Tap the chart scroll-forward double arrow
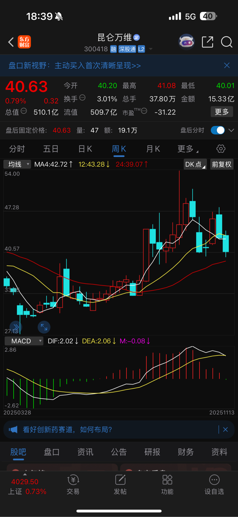 tap(16, 327)
